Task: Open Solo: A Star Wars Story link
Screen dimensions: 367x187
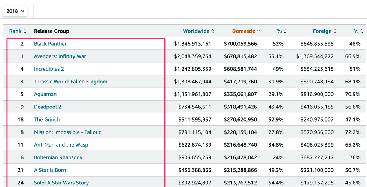Action: click(x=61, y=183)
